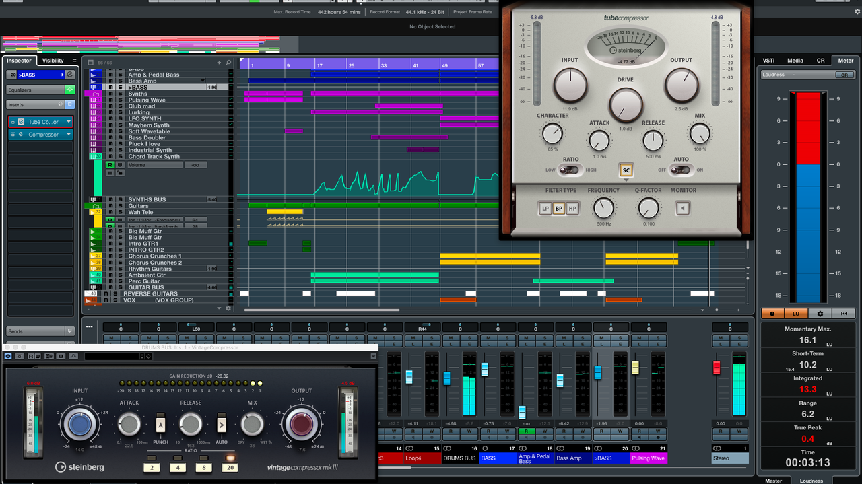862x484 pixels.
Task: Click the Monitor speaker button in Tube Compressor
Action: (683, 209)
